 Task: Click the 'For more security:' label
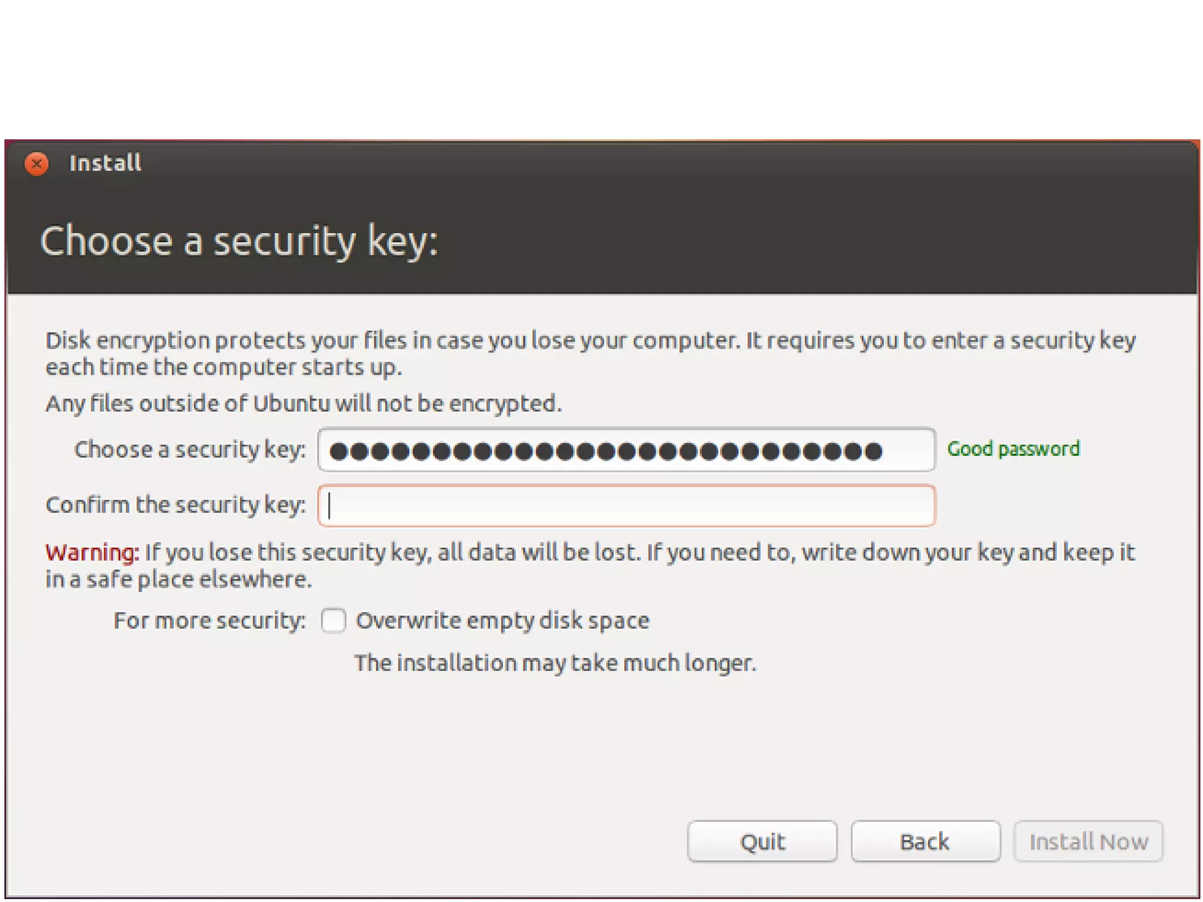coord(209,621)
